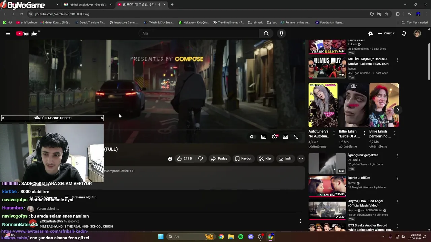Open options for StanRush comment

(300, 221)
